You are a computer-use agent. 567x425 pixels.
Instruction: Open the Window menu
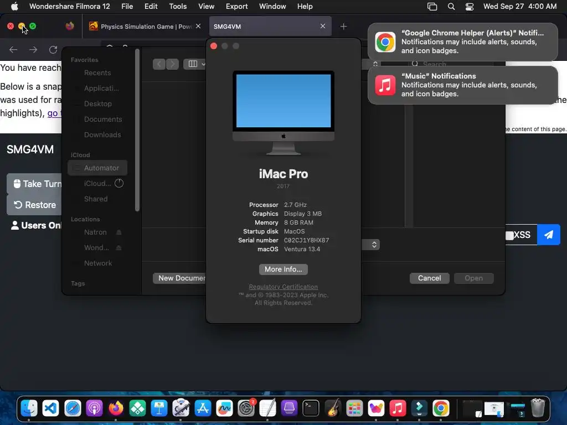coord(272,7)
